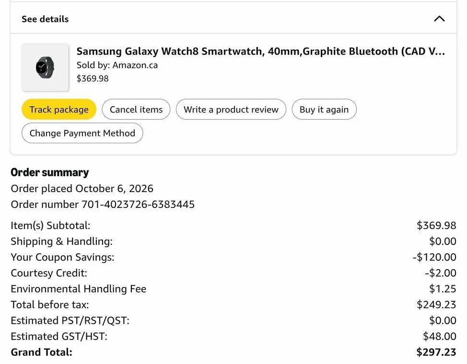Select the $369.98 price under product title
The height and width of the screenshot is (364, 467).
coord(93,78)
